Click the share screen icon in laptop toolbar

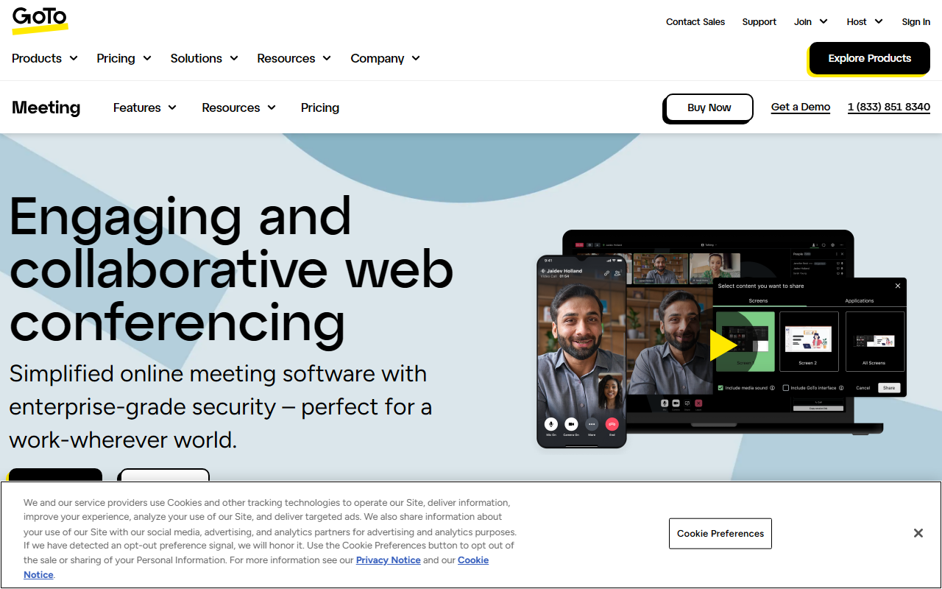pyautogui.click(x=687, y=403)
